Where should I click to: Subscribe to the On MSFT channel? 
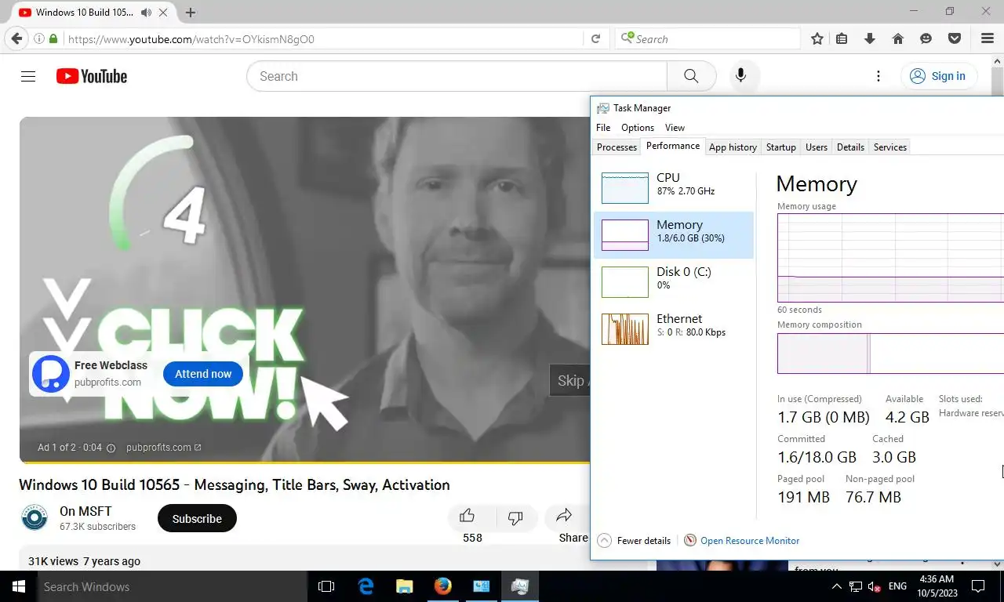pyautogui.click(x=197, y=518)
